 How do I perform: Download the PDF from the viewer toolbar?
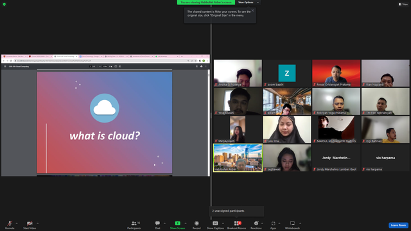[197, 67]
